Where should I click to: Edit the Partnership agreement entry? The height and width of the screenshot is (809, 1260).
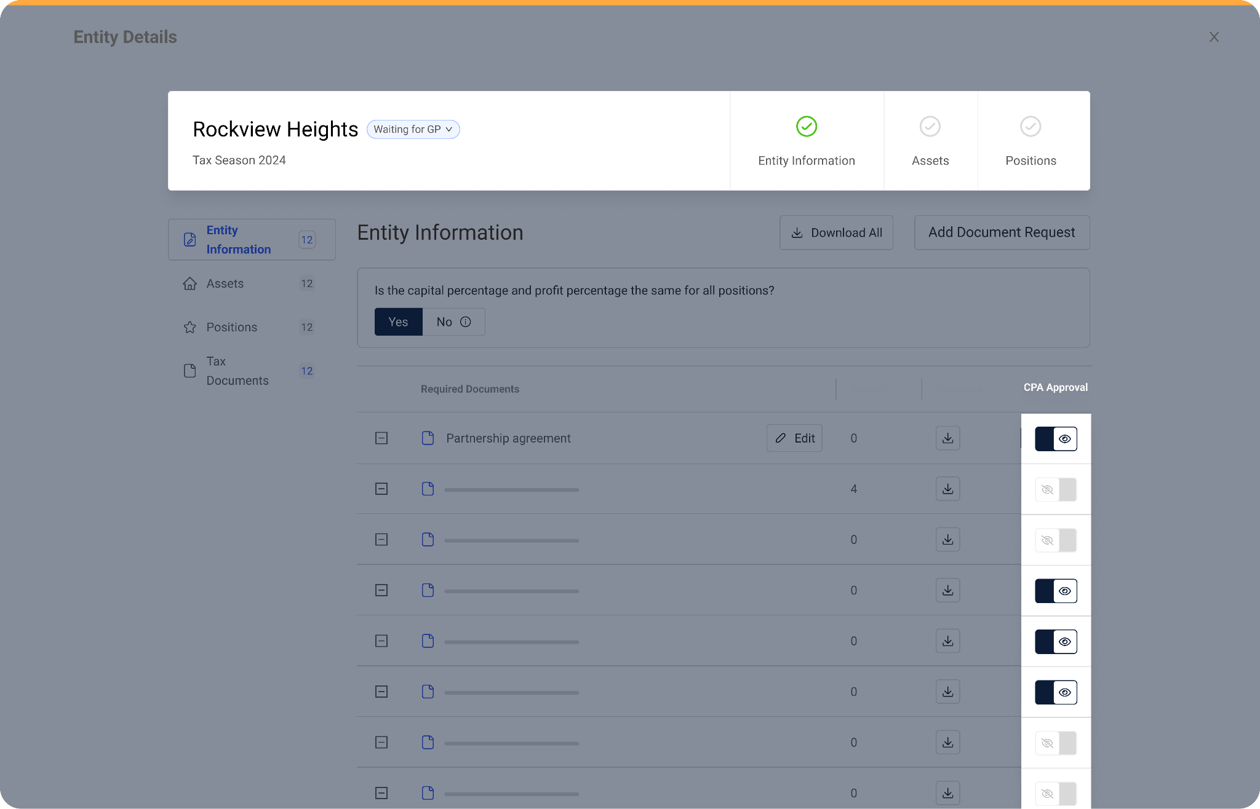point(794,438)
